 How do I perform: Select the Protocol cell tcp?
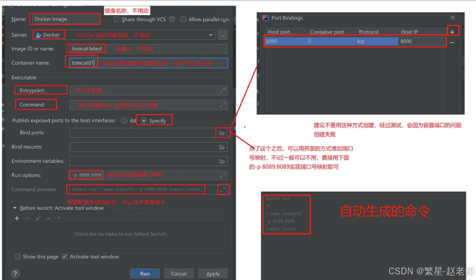pos(376,41)
